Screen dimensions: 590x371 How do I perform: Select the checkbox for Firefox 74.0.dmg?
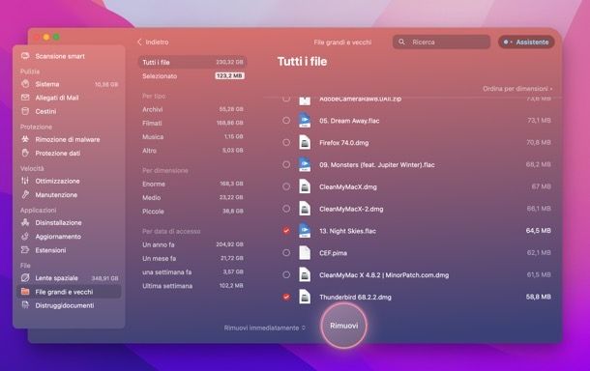pyautogui.click(x=286, y=142)
